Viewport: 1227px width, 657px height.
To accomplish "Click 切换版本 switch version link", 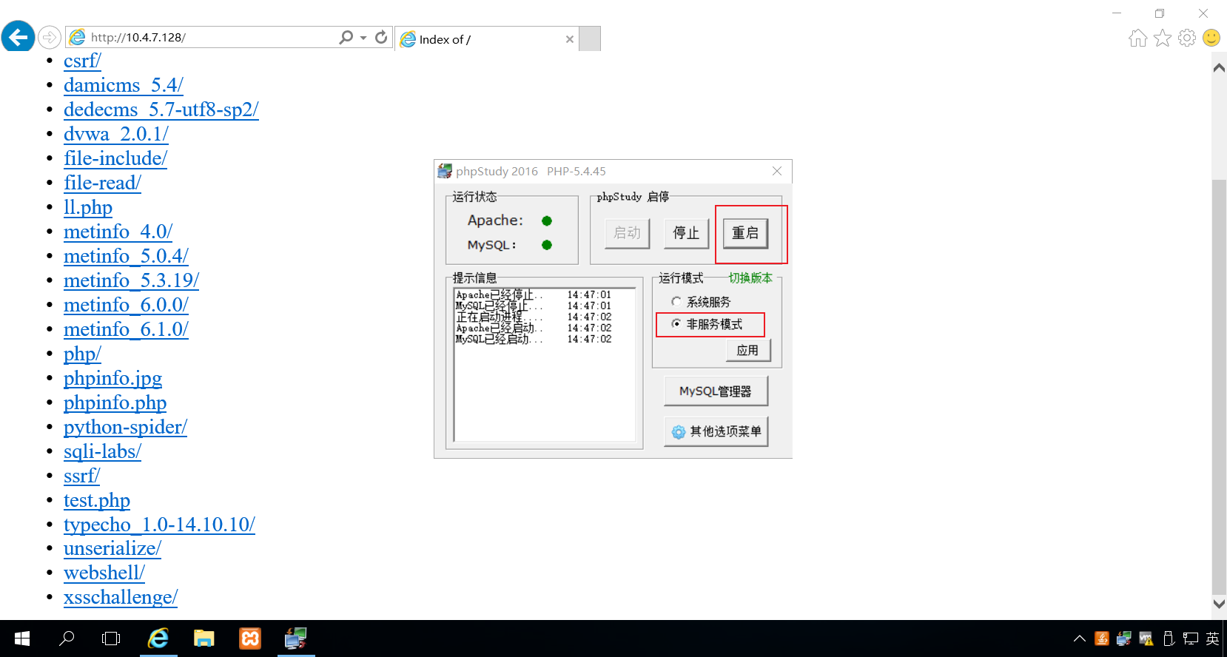I will click(750, 278).
